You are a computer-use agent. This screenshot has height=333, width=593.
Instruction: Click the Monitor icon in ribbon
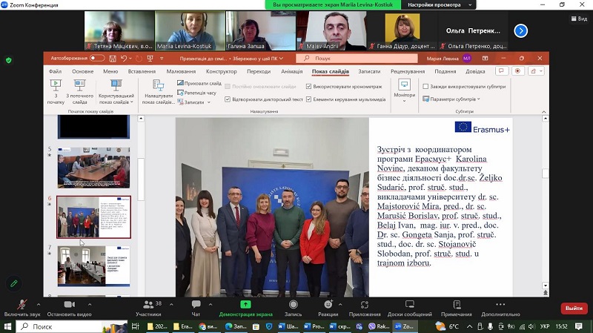[x=405, y=90]
